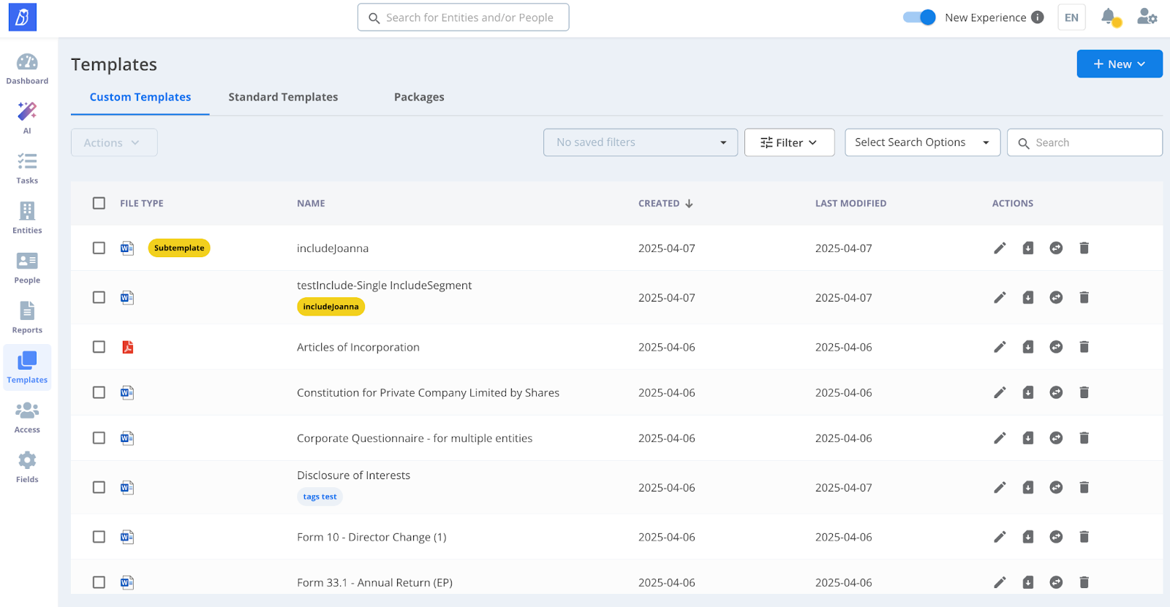The width and height of the screenshot is (1170, 607).
Task: Open user settings icon at top right
Action: 1147,17
